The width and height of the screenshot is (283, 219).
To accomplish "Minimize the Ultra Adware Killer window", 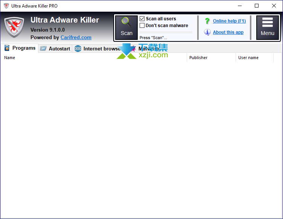I will click(x=240, y=6).
